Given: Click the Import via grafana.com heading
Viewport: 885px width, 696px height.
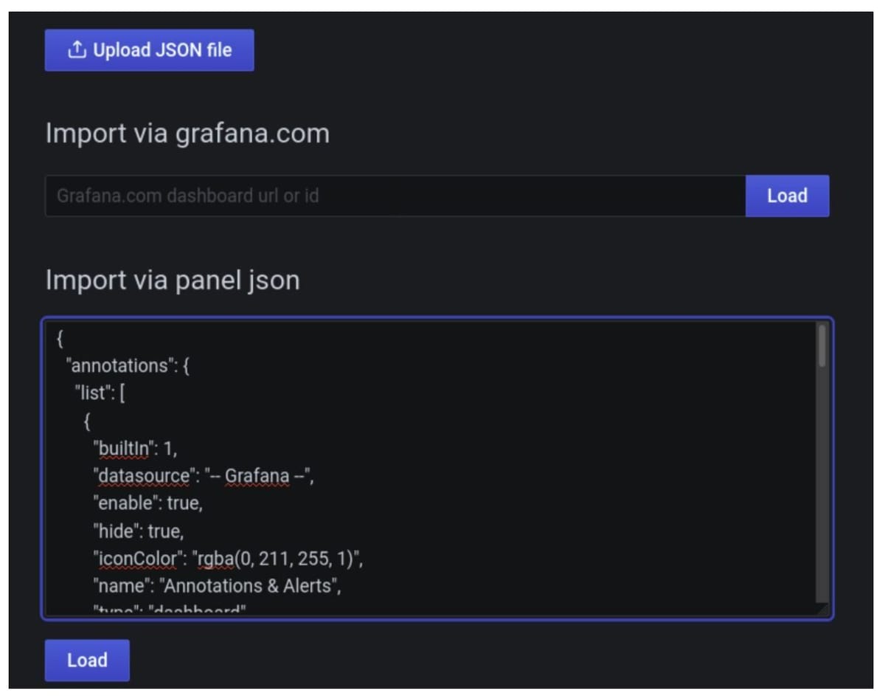Looking at the screenshot, I should (x=187, y=133).
